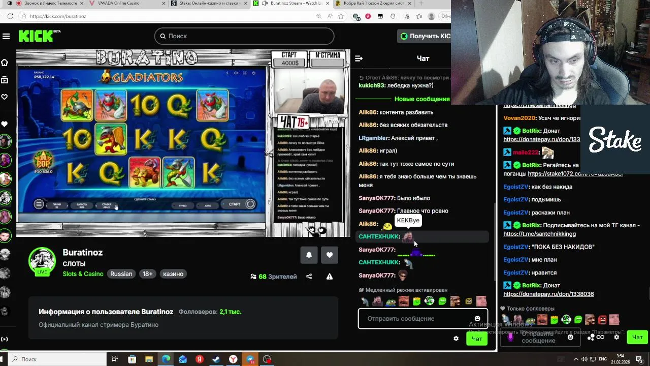The height and width of the screenshot is (366, 650).
Task: Follow Buratinoz with the heart button
Action: click(330, 255)
